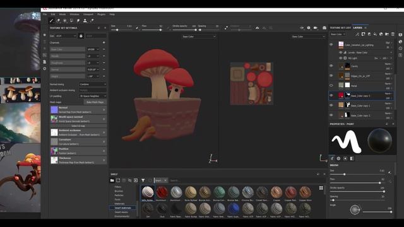Screen dimensions: 404x227
Task: Remove the Base Color channel minus button
Action: point(104,49)
